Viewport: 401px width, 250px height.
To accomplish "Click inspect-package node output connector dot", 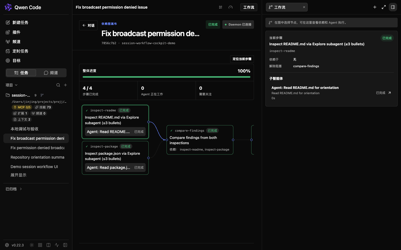I will point(148,158).
